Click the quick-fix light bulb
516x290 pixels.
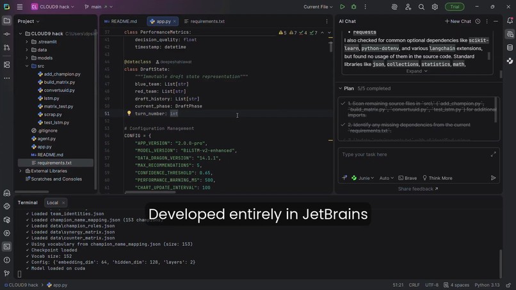pyautogui.click(x=129, y=113)
